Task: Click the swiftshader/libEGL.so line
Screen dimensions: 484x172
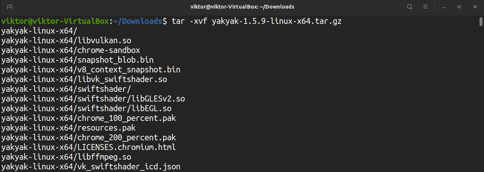Action: coord(86,108)
